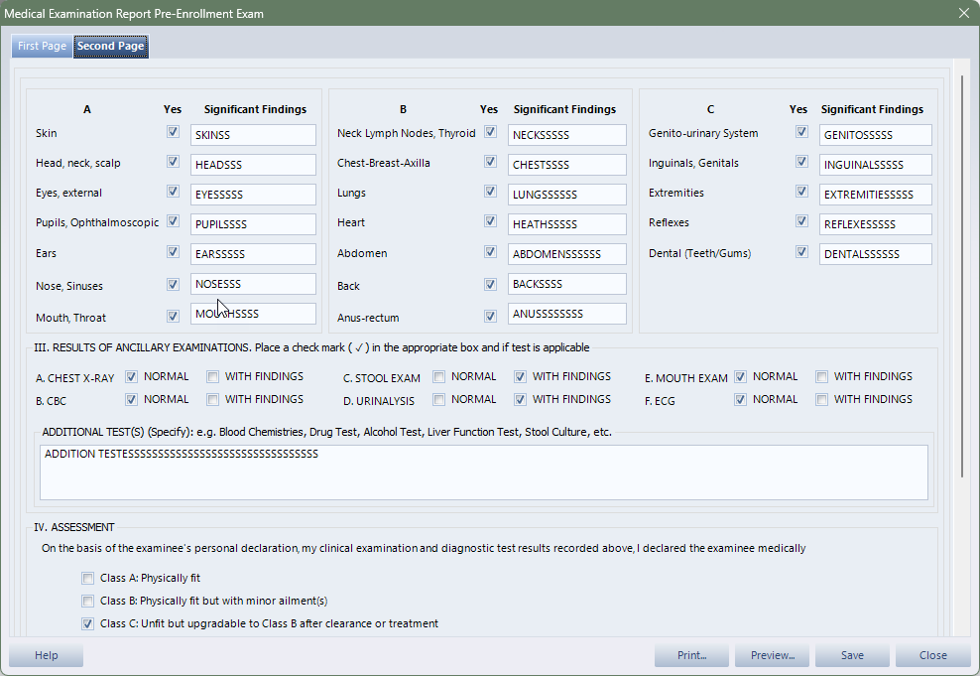
Task: Click the Lungs significant findings field
Action: [x=566, y=195]
